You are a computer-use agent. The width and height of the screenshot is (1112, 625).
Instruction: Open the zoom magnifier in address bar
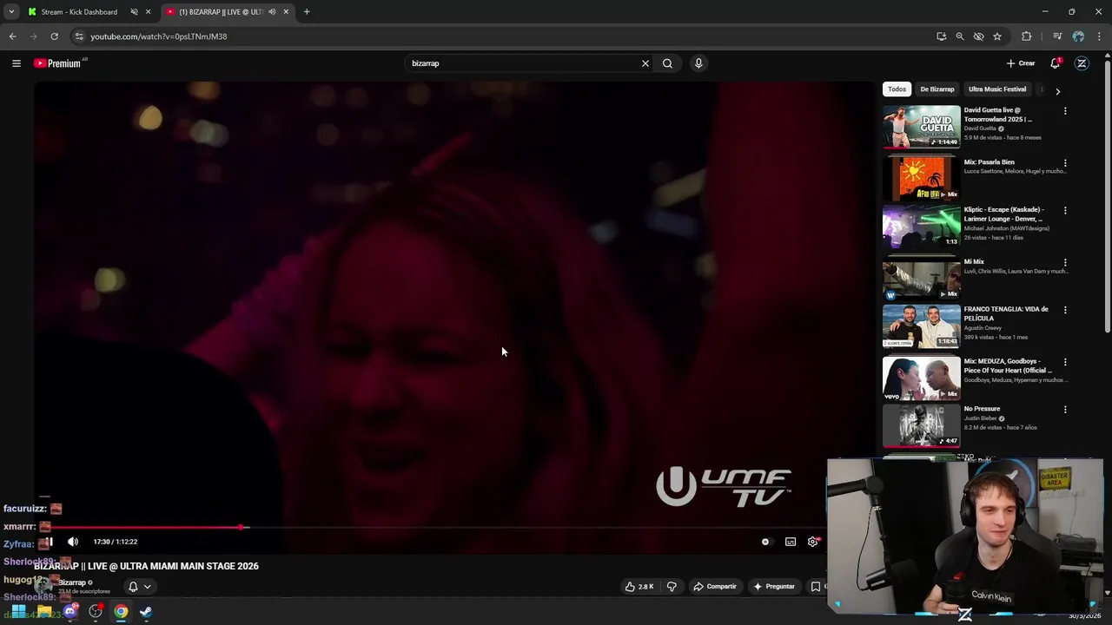click(960, 36)
